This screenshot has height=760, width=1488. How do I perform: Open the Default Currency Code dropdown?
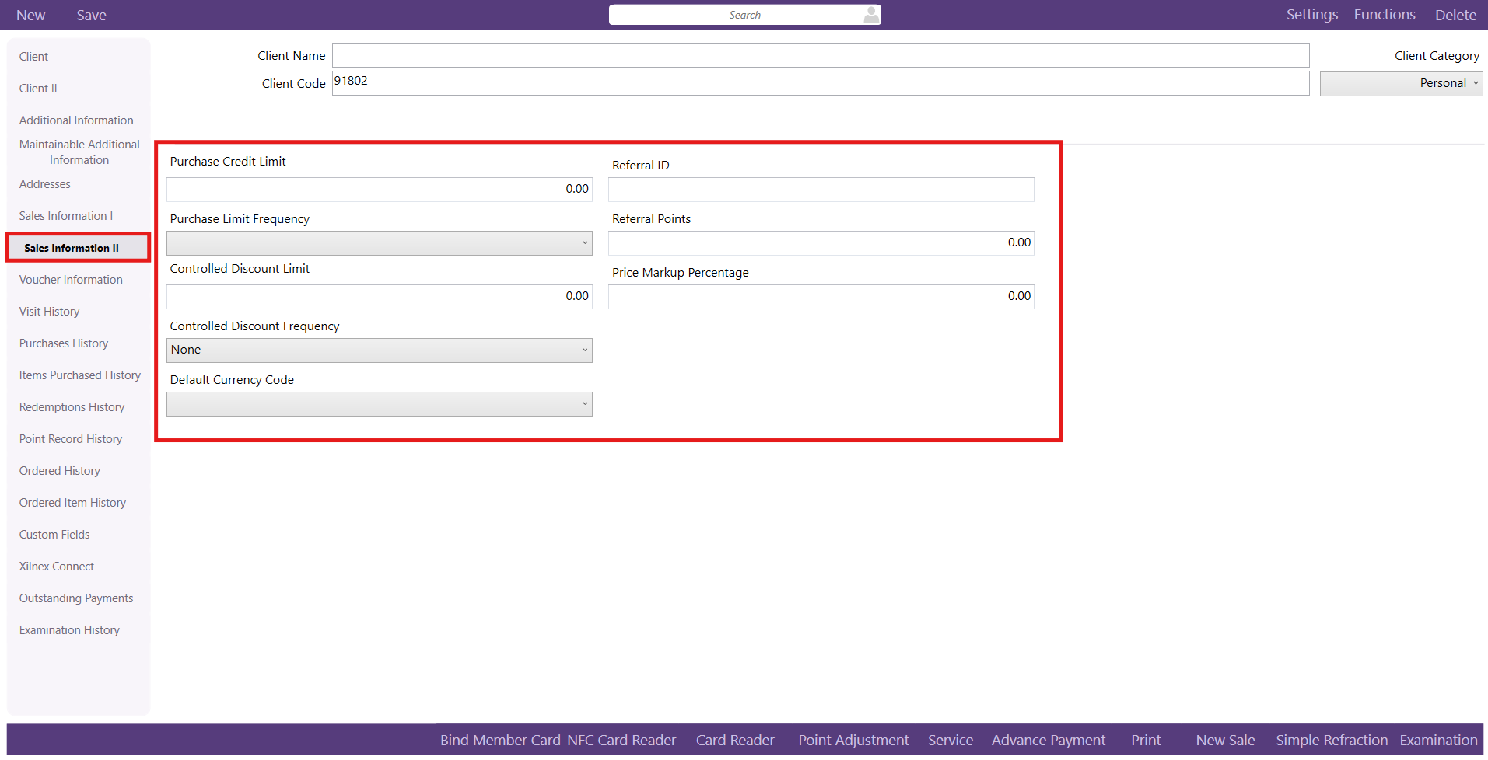tap(379, 404)
